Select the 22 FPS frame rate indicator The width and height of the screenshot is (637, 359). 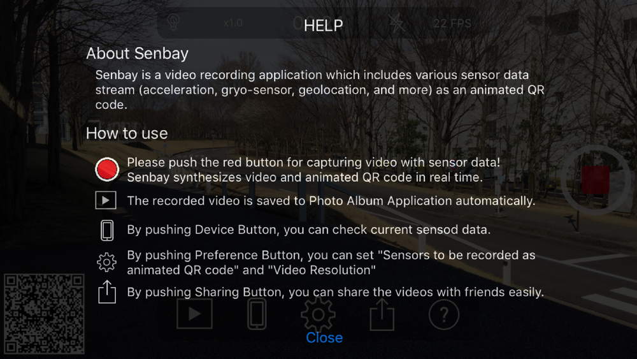tap(452, 24)
